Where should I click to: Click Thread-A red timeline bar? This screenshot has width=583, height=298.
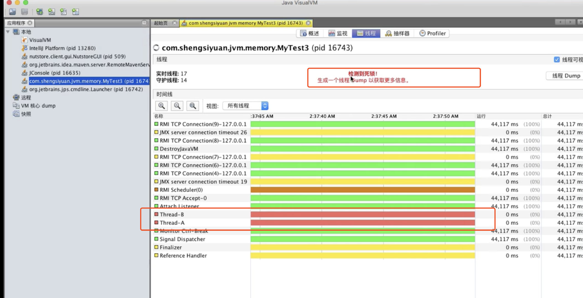[363, 223]
